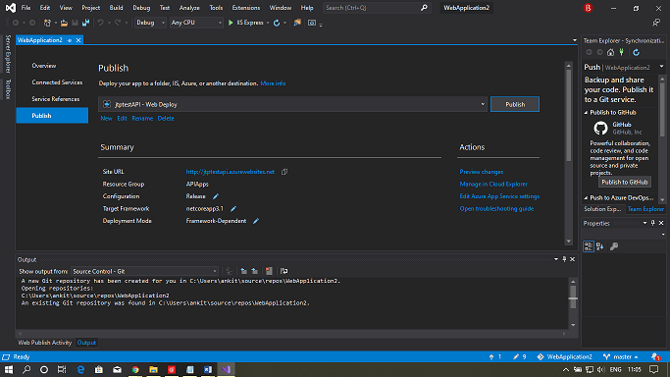Open the Debug configuration dropdown
This screenshot has width=670, height=377.
click(150, 23)
